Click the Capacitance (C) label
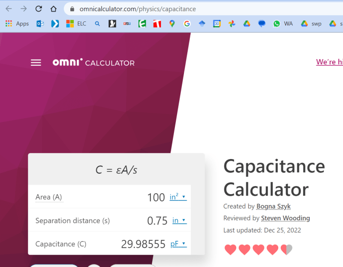 (61, 244)
